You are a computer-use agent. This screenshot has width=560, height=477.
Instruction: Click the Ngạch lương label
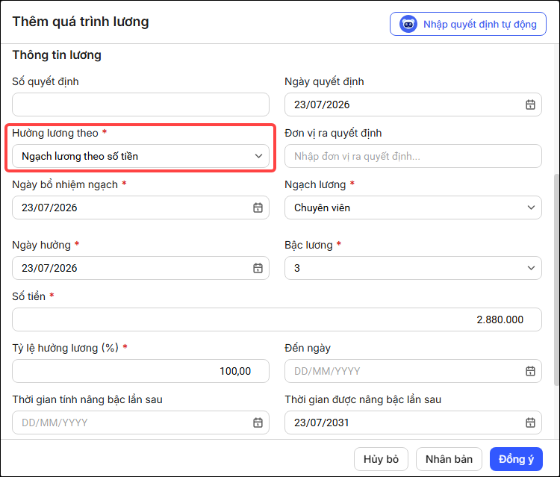315,184
